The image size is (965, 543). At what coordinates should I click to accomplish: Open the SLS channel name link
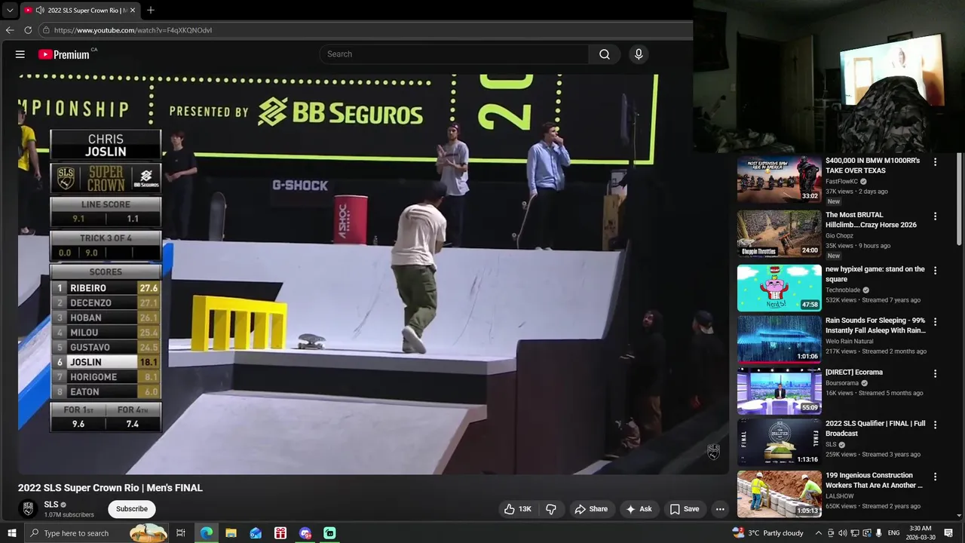pyautogui.click(x=51, y=505)
